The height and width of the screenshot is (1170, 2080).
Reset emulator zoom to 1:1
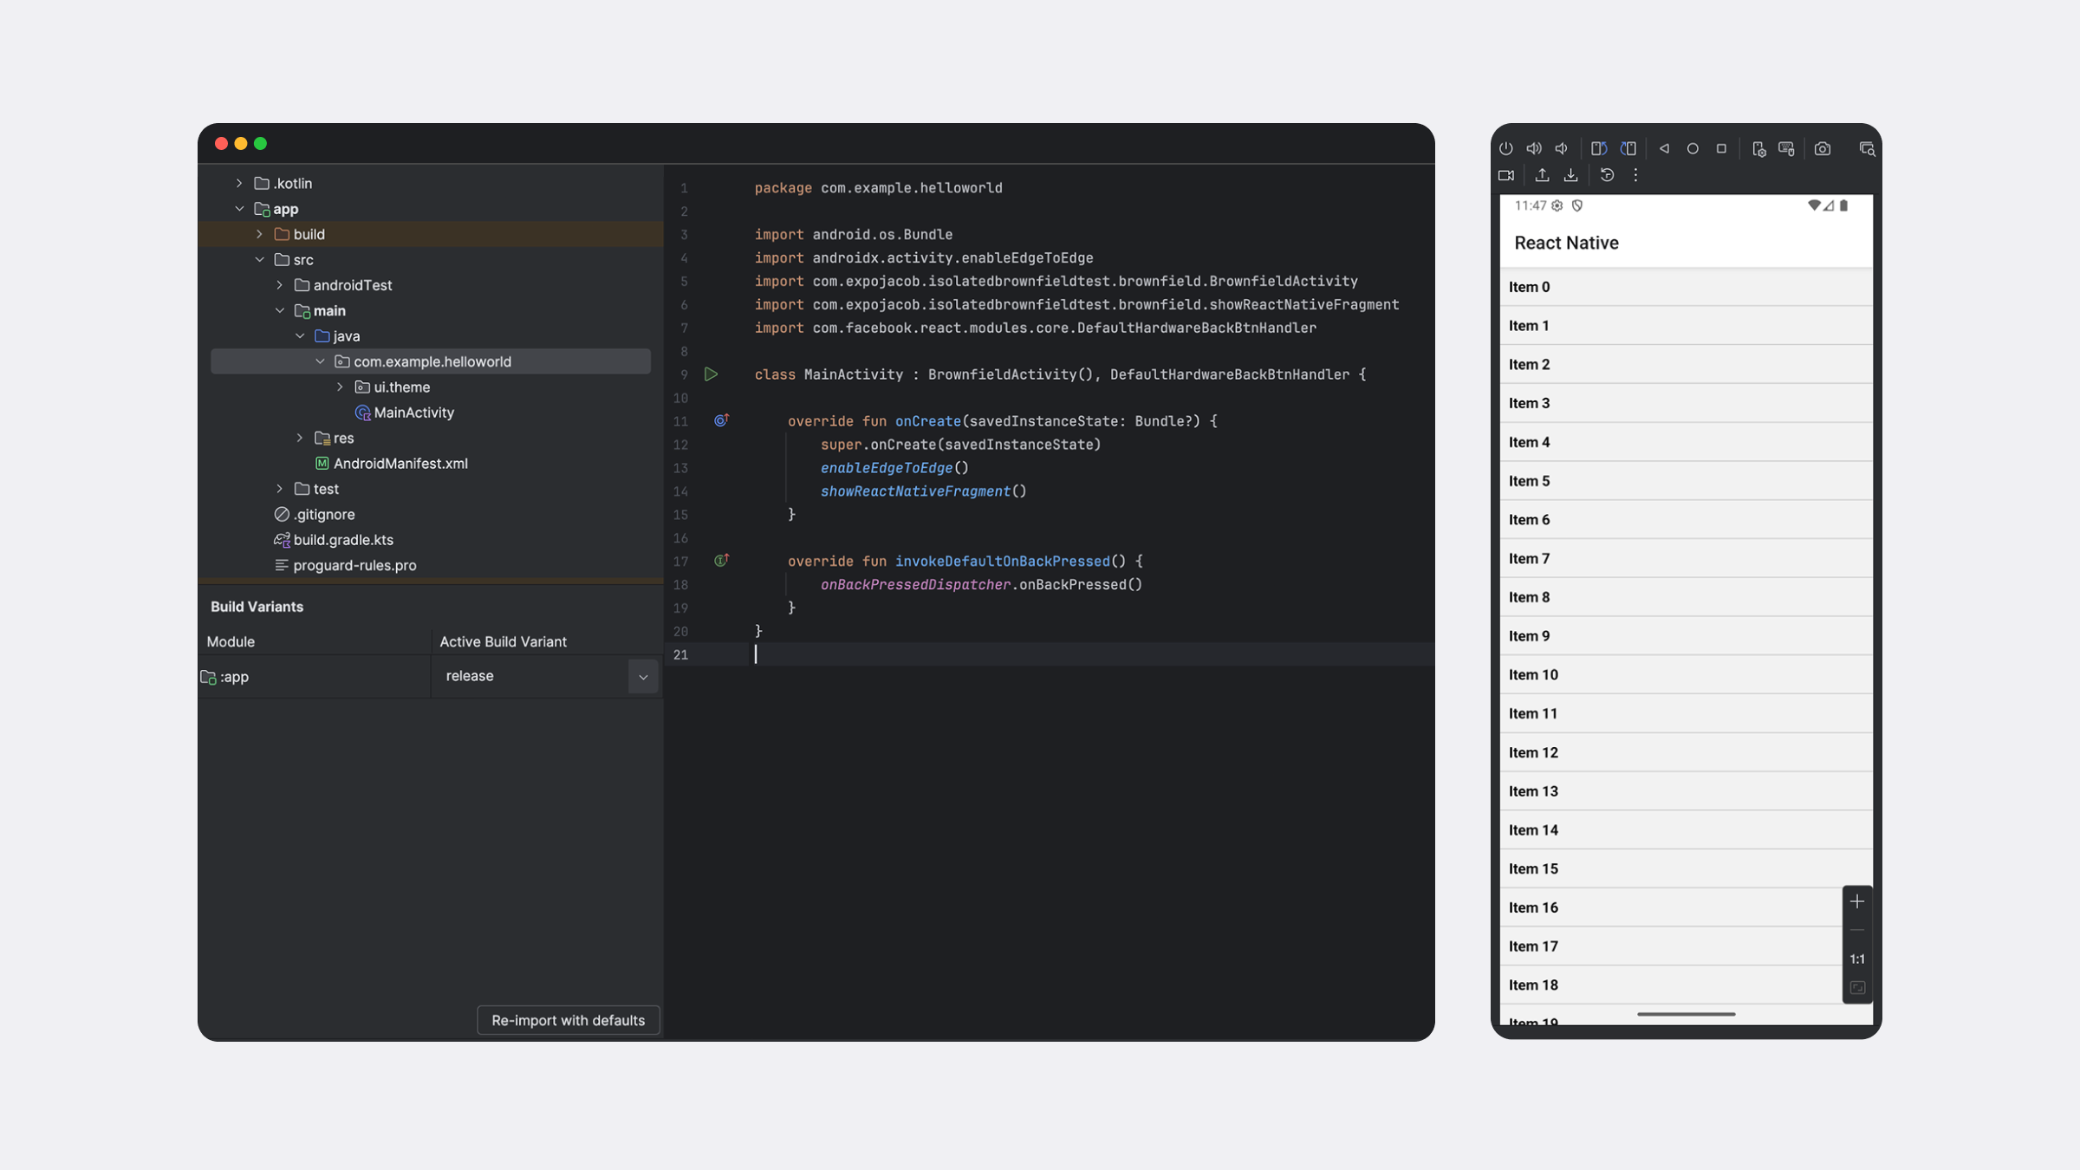(x=1857, y=959)
